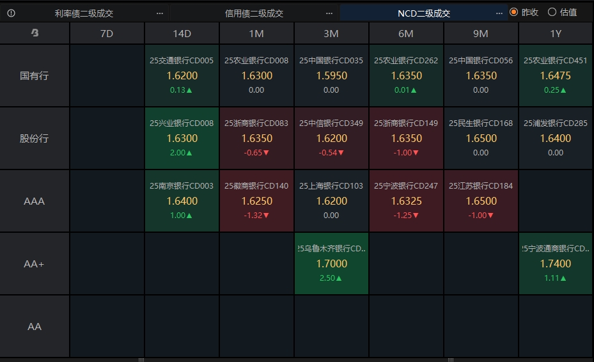
Task: Click the green up arrow next to 2.50
Action: [x=339, y=278]
